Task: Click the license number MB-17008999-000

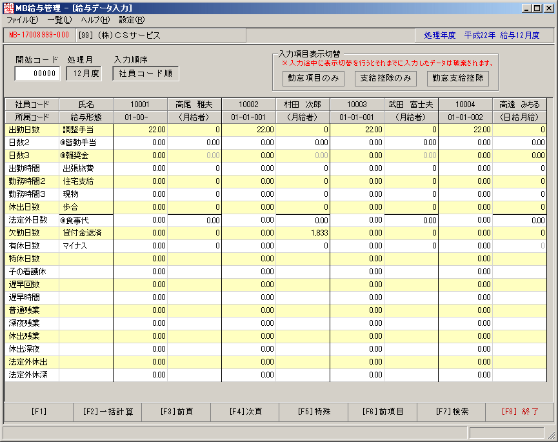Action: 39,35
